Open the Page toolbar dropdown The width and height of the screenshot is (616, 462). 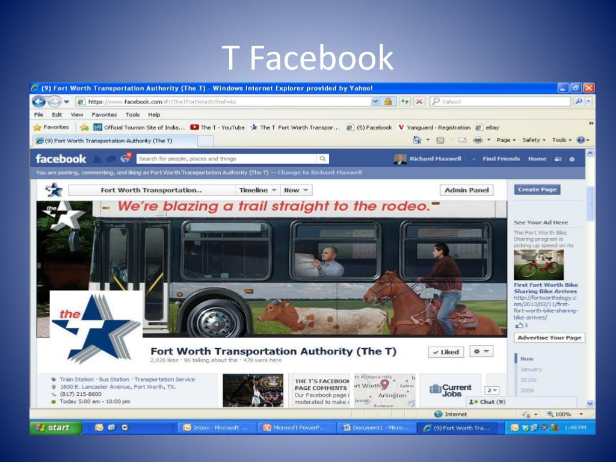(506, 140)
